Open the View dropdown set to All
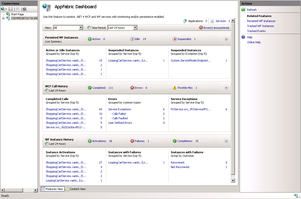Screen dimensions: 301x199 [x=68, y=27]
